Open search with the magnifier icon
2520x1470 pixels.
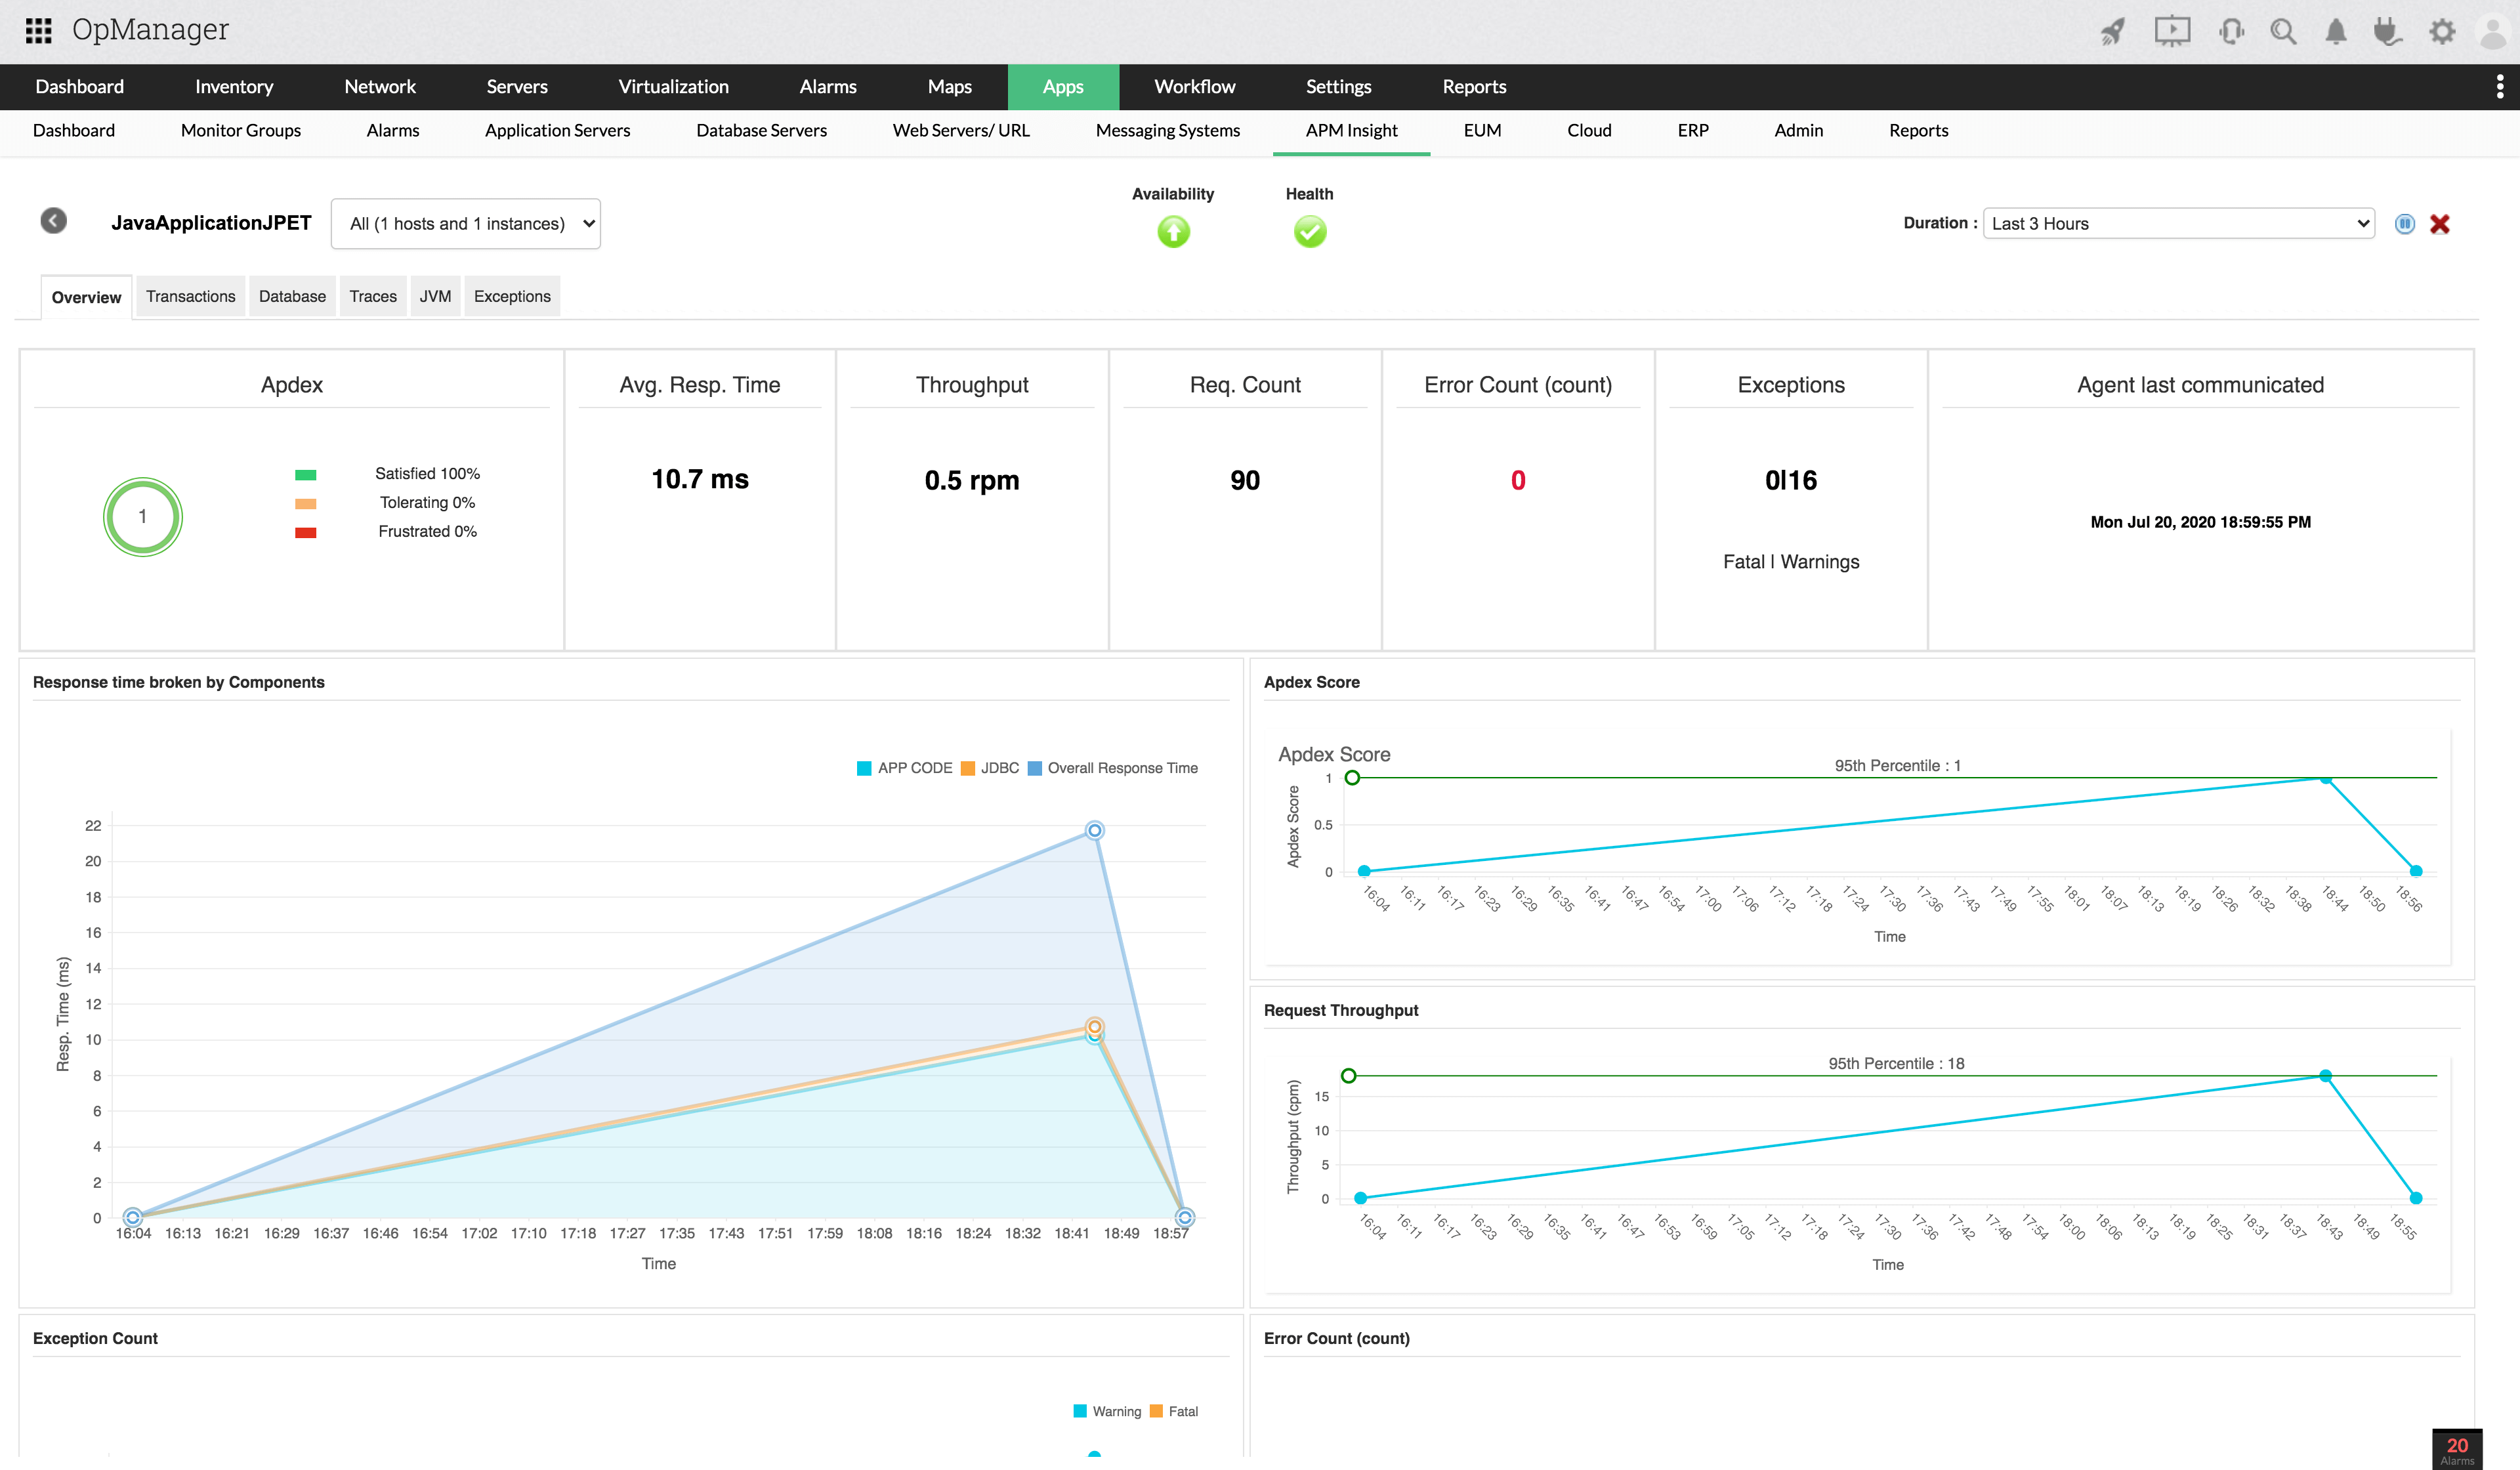click(x=2283, y=32)
